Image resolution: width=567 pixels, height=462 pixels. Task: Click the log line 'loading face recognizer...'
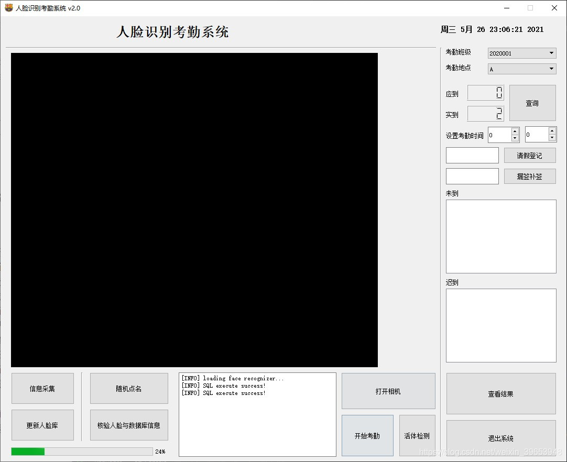[x=233, y=379]
